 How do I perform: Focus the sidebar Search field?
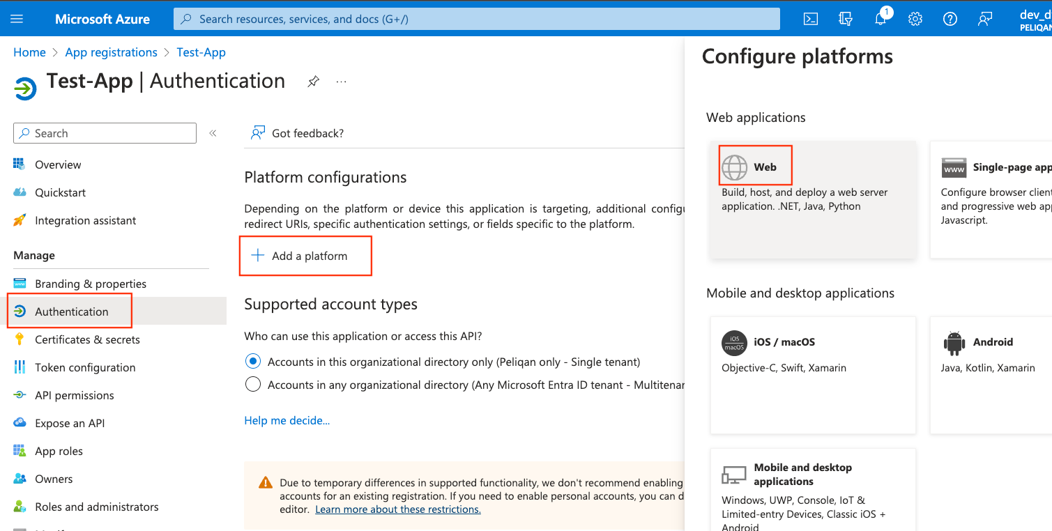coord(105,133)
